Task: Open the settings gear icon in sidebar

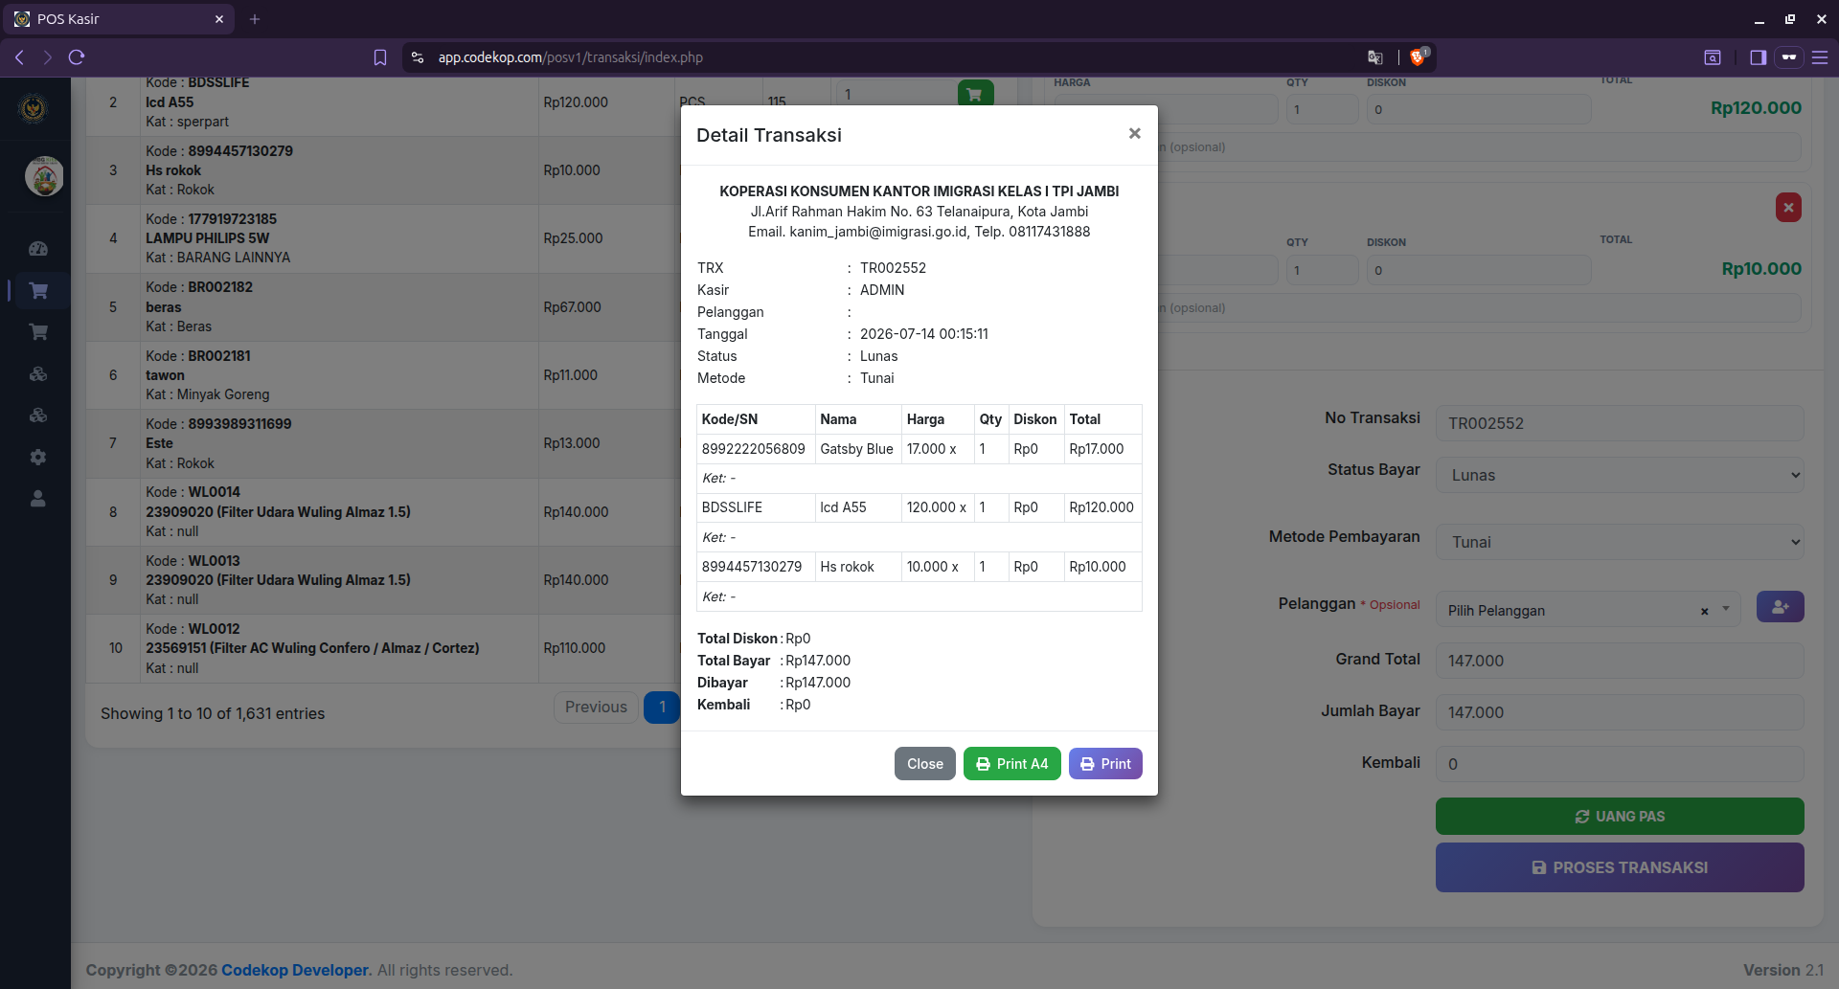Action: tap(38, 457)
